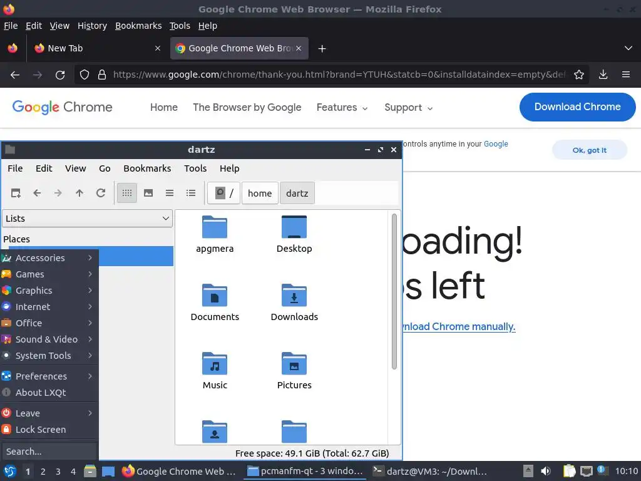Screen dimensions: 641x481
Task: Open Firefox View pinned icon
Action: coord(13,48)
